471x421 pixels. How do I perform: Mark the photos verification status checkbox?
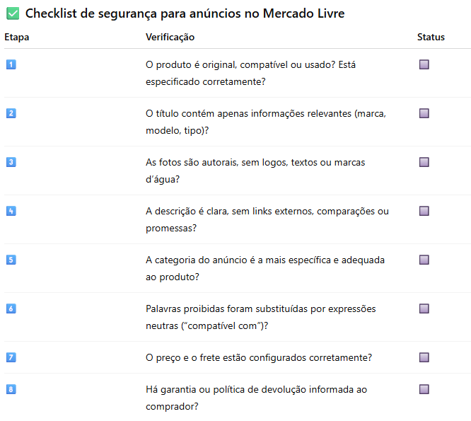click(x=424, y=162)
